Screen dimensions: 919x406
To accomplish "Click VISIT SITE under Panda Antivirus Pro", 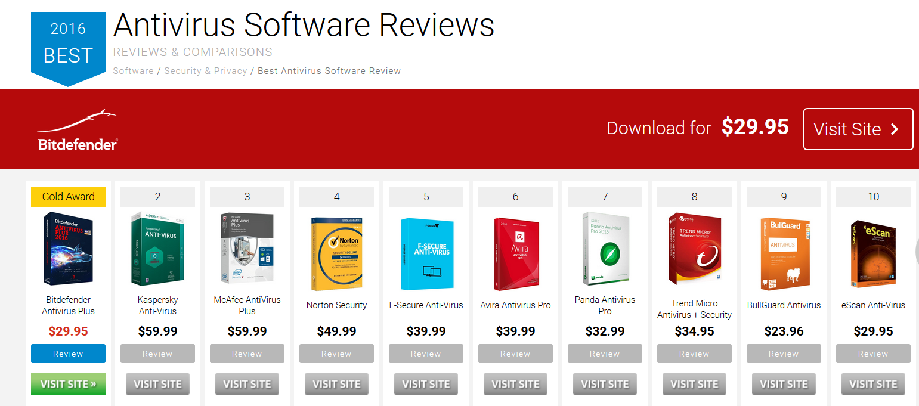I will click(605, 384).
